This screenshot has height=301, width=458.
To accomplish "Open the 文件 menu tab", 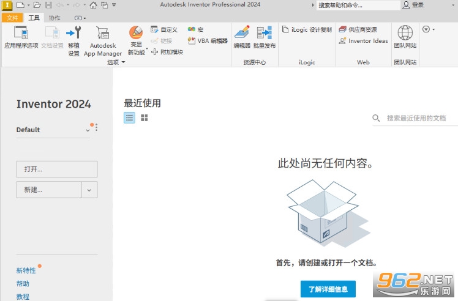I will [12, 18].
